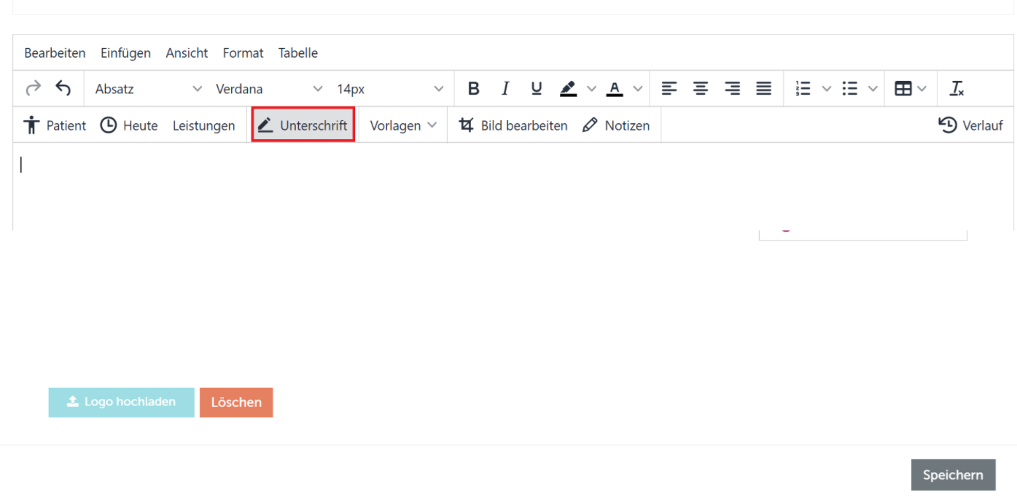Click the redo arrow icon
Screen dimensions: 1017x500
(34, 89)
